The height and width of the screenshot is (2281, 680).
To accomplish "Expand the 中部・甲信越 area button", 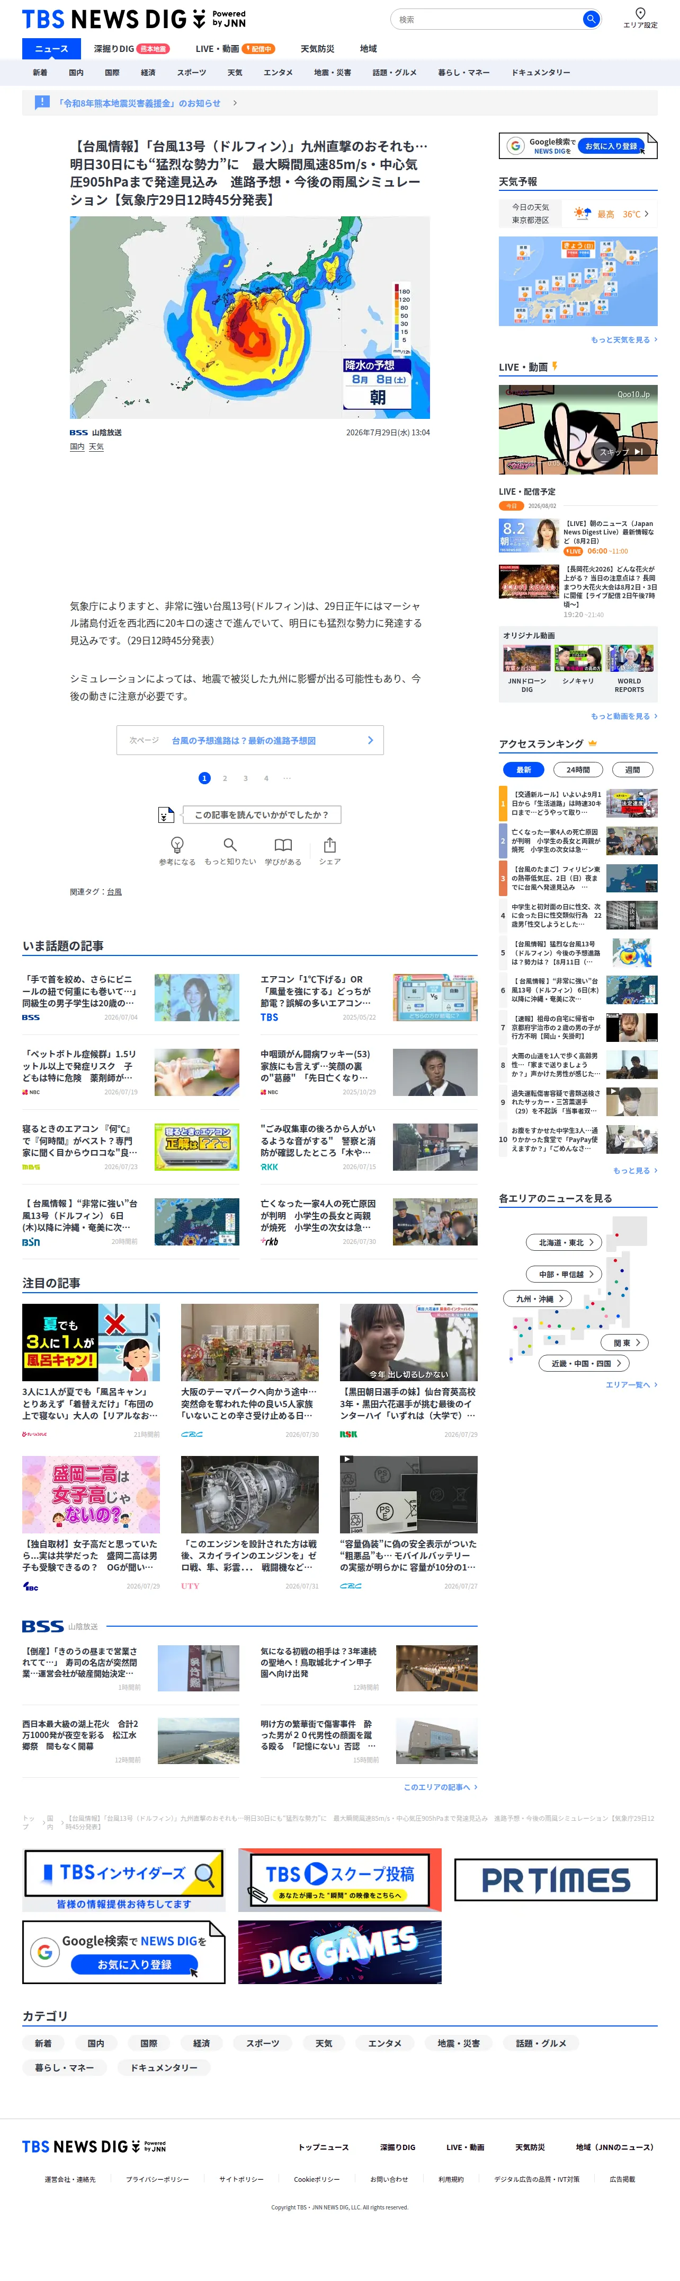I will pos(564,1274).
